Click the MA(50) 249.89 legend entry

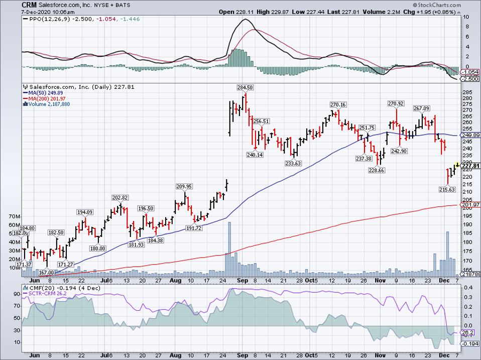click(43, 93)
